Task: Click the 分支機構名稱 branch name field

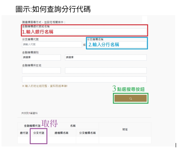Action: (117, 44)
